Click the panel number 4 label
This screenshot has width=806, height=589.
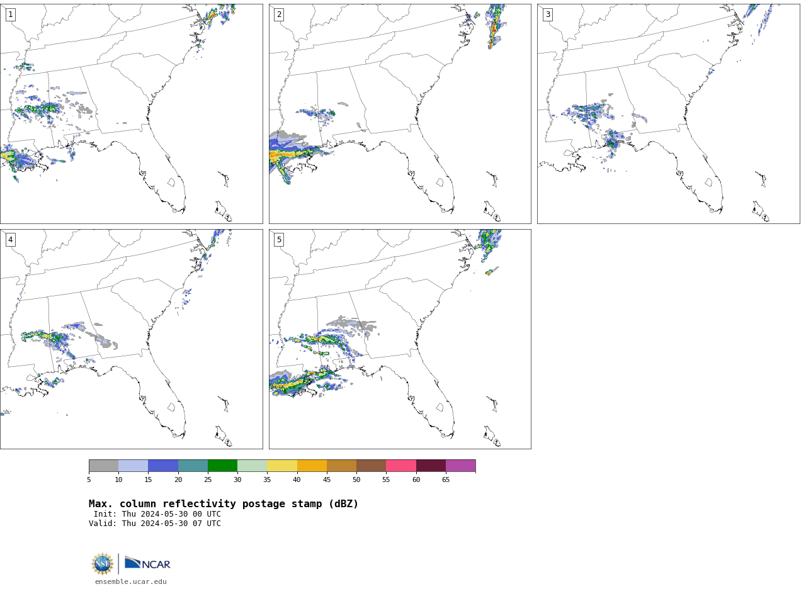[x=10, y=240]
